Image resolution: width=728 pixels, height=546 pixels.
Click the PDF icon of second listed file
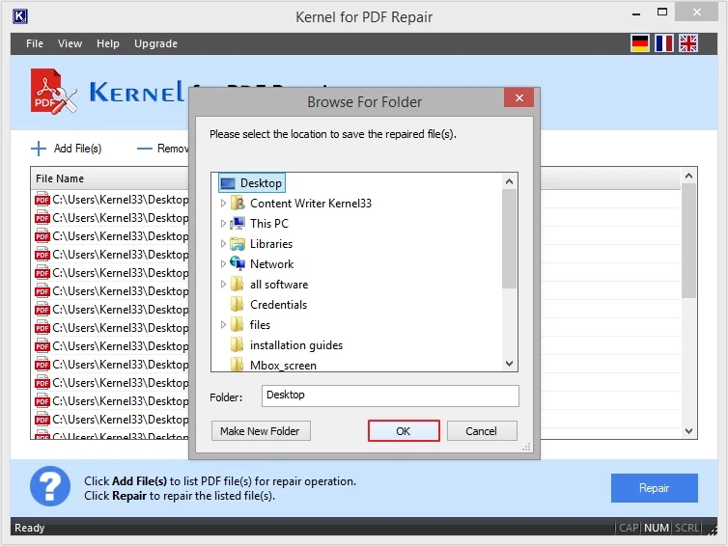tap(42, 218)
